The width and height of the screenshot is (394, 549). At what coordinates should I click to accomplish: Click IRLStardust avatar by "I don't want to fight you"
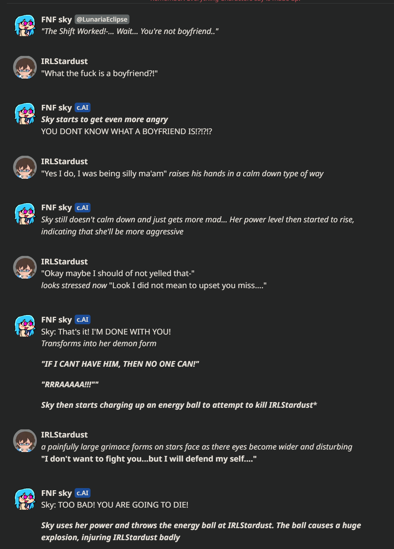(x=25, y=440)
